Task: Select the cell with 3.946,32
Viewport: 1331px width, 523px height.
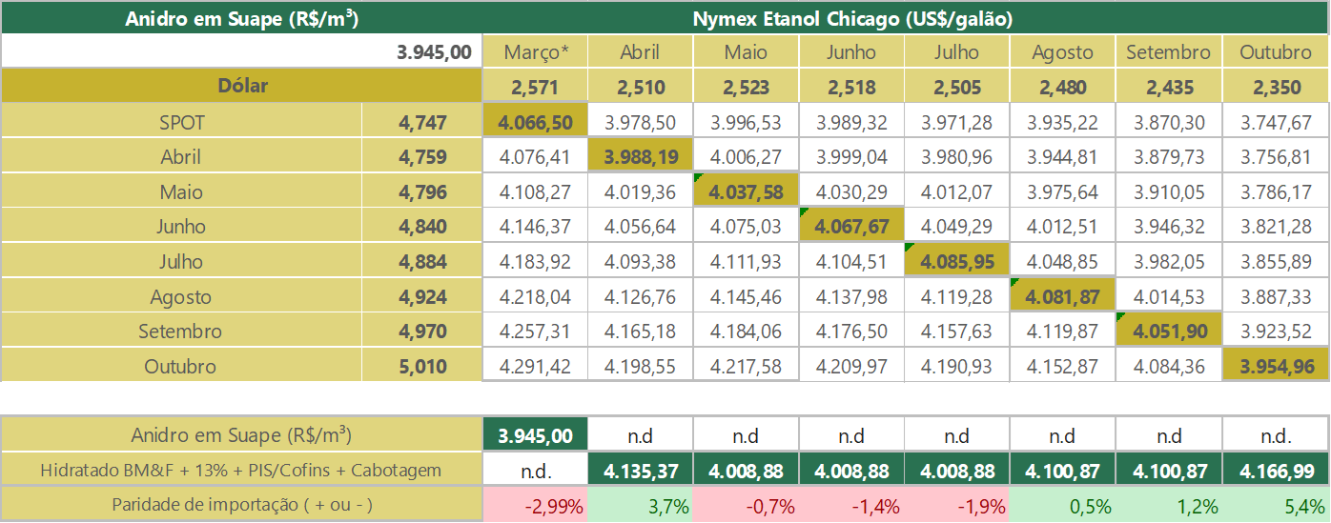Action: click(x=1168, y=227)
